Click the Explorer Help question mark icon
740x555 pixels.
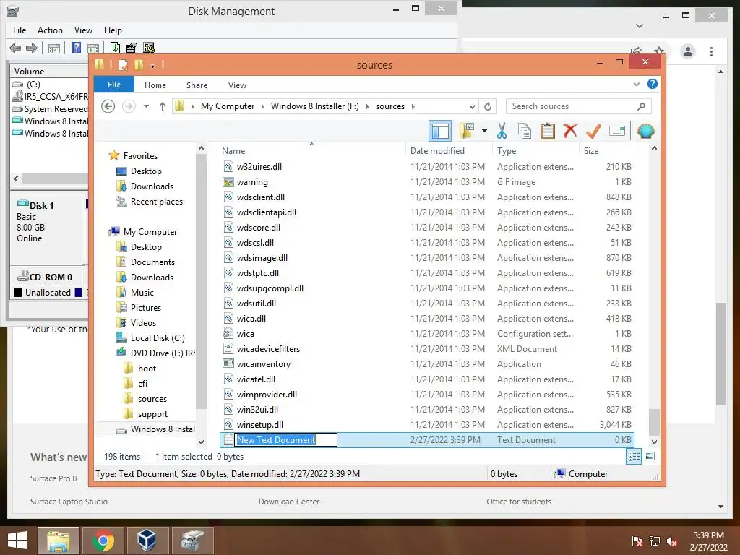[x=653, y=84]
